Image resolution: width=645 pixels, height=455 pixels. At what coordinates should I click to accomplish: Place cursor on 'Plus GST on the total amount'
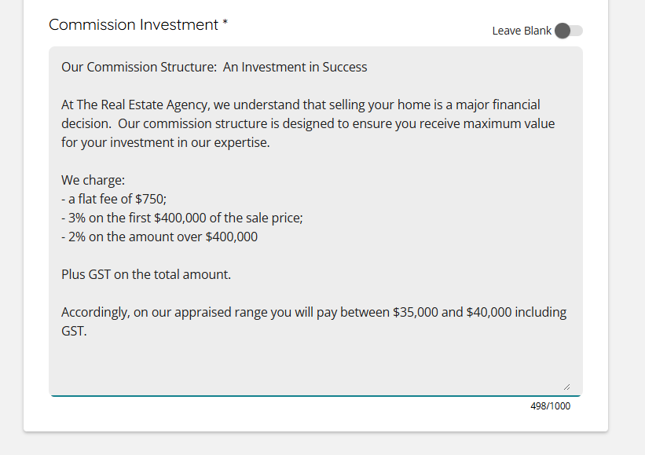(x=146, y=274)
